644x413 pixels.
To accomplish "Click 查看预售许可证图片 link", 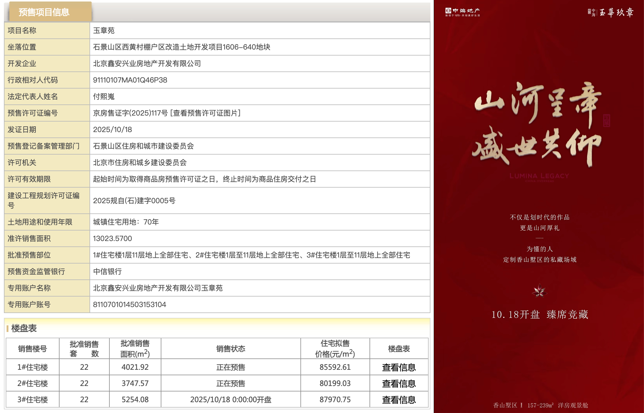I will coord(205,113).
